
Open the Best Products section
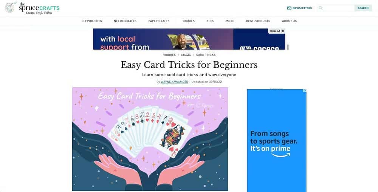tap(258, 21)
